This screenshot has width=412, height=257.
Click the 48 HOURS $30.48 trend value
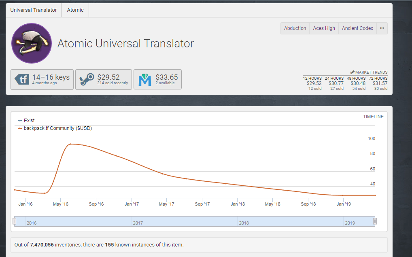click(358, 83)
